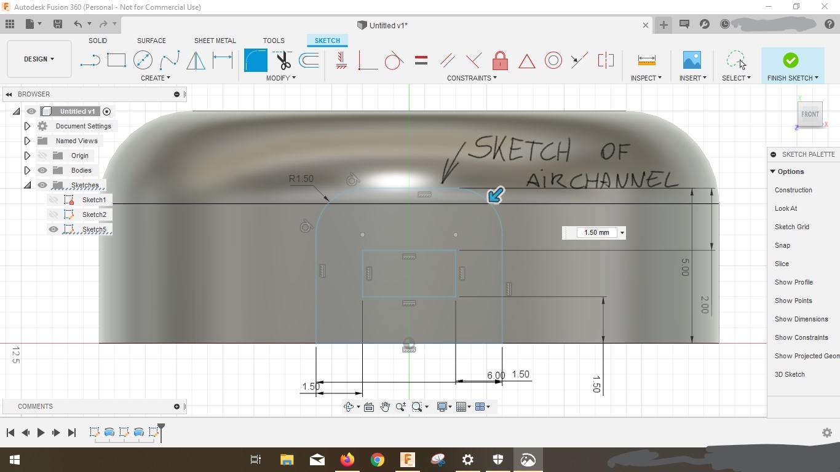Jump to the timeline beginning
The image size is (840, 472).
pyautogui.click(x=10, y=433)
